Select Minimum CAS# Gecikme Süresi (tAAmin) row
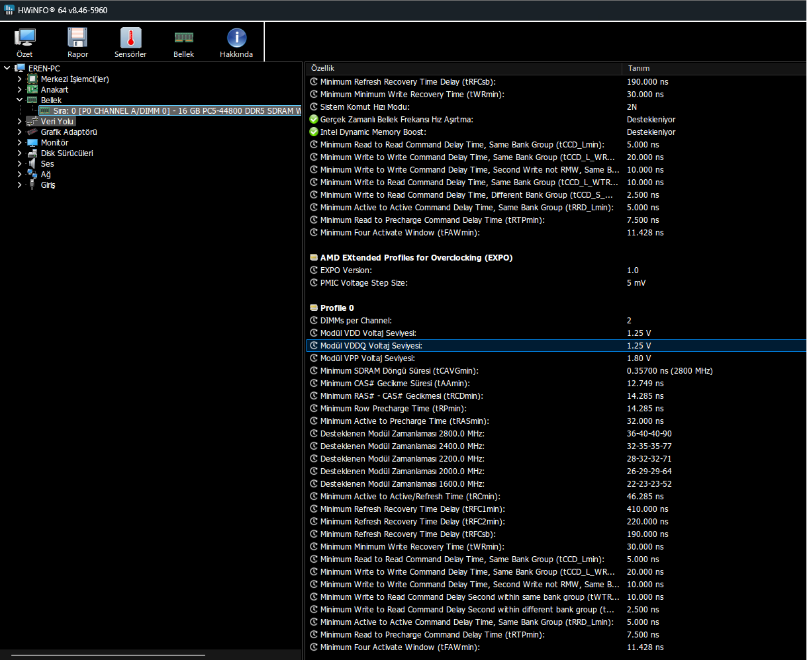 click(555, 383)
